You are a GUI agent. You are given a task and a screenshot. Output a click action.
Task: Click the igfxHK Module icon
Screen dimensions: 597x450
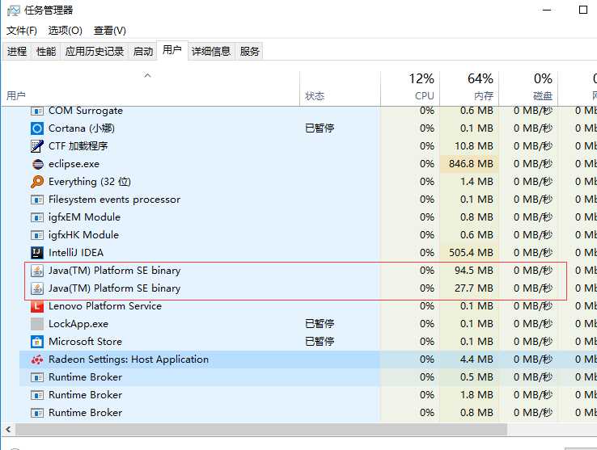click(x=37, y=235)
